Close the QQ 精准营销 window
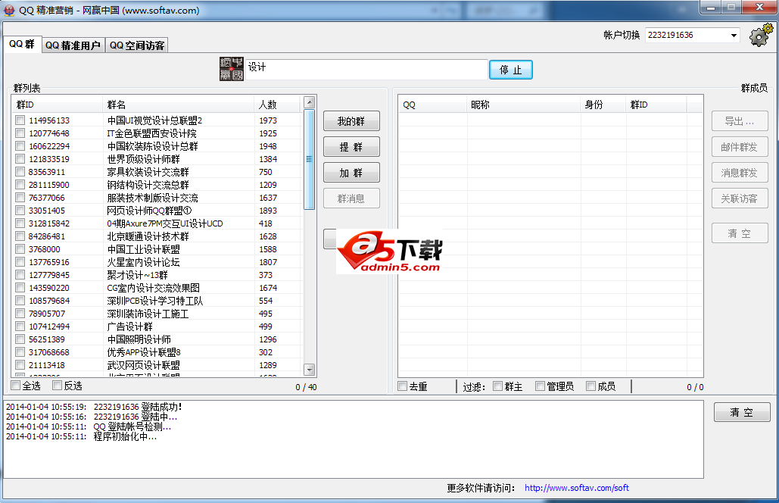Image resolution: width=779 pixels, height=503 pixels. point(759,7)
